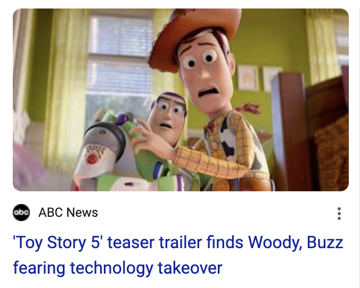The width and height of the screenshot is (360, 288).
Task: Click the 'Toy Story 5' teaser headline
Action: pyautogui.click(x=178, y=255)
